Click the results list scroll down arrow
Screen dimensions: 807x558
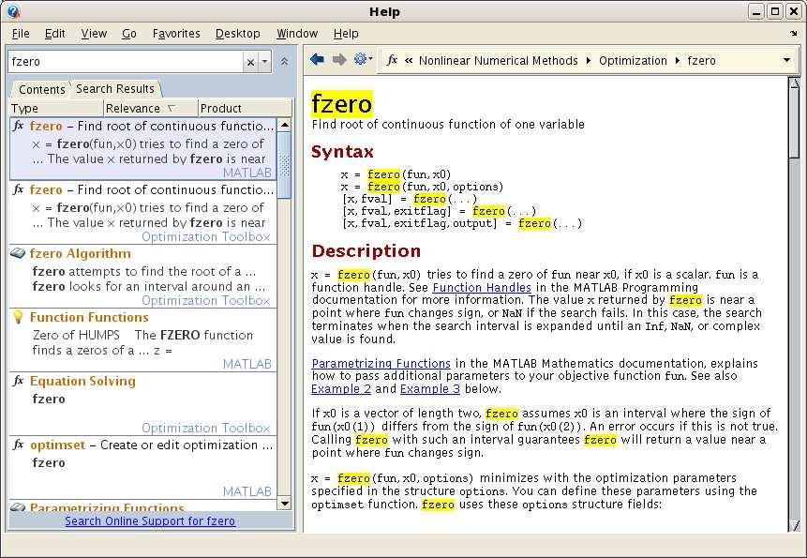tap(284, 503)
